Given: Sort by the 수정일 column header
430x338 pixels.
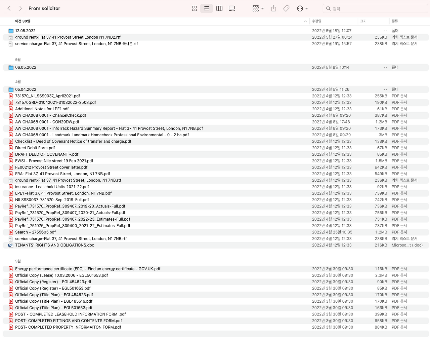Looking at the screenshot, I should pos(316,21).
